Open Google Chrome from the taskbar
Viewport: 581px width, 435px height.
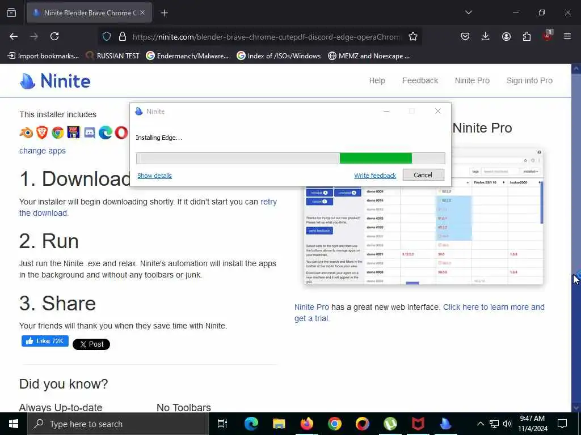(334, 424)
